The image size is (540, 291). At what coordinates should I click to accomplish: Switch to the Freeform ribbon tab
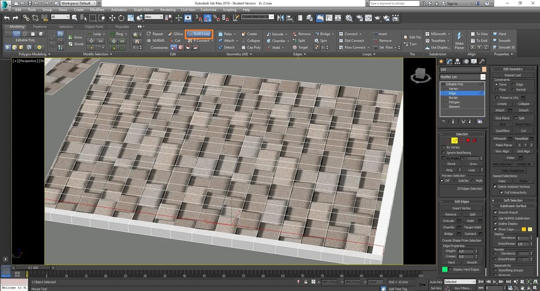pyautogui.click(x=40, y=27)
